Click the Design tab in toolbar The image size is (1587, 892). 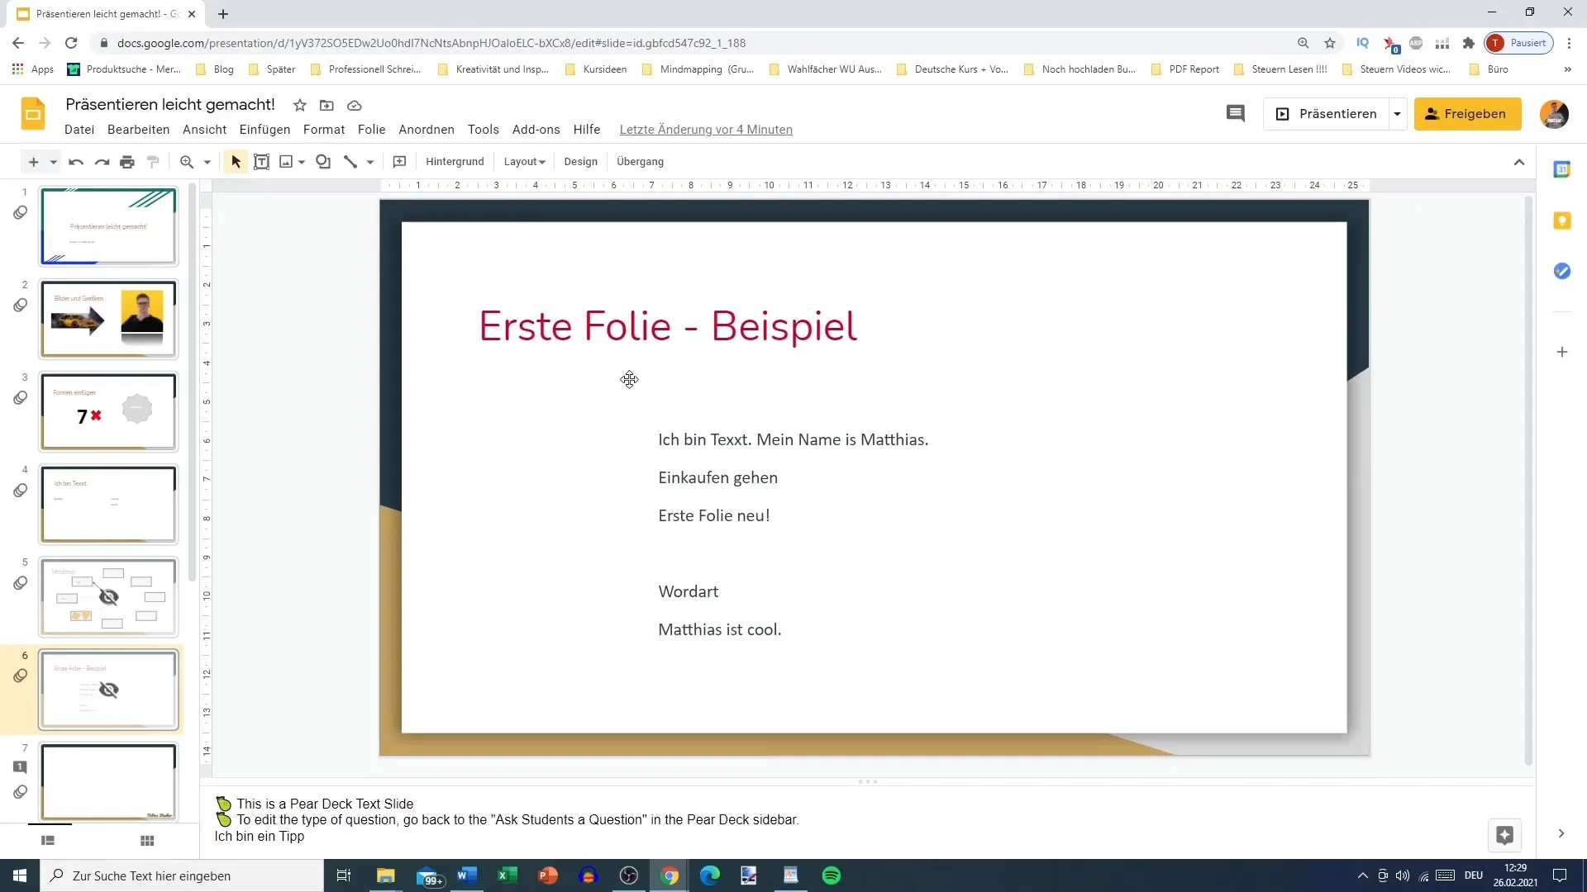tap(583, 161)
